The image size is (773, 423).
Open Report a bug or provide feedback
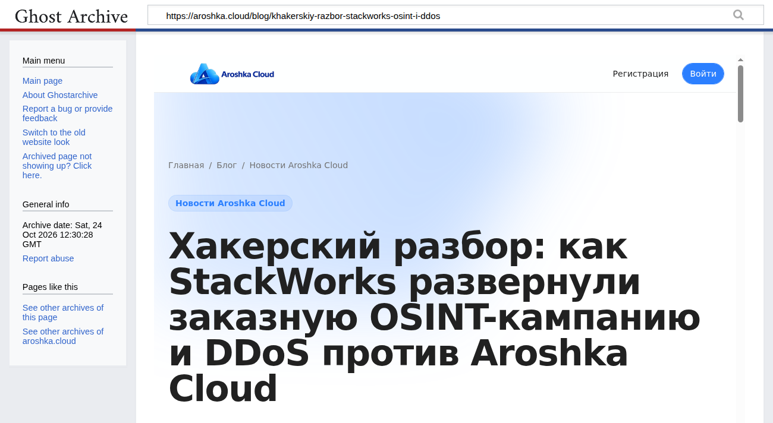pos(67,113)
